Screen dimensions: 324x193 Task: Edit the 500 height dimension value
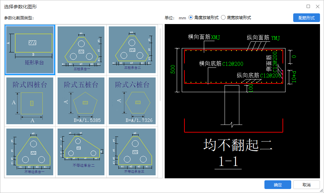tap(173, 69)
